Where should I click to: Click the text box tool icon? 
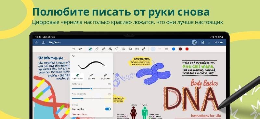point(137,49)
